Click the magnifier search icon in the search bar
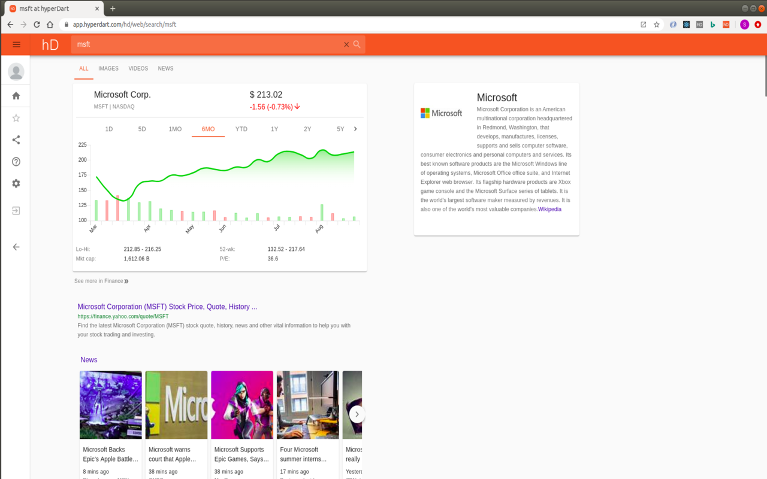 [357, 44]
